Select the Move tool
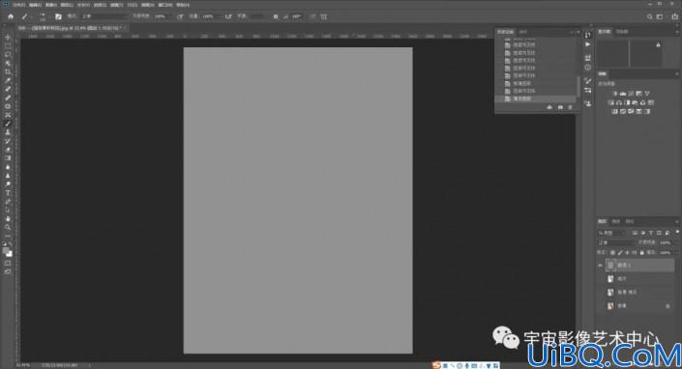Viewport: 682px width, 369px height. point(8,38)
